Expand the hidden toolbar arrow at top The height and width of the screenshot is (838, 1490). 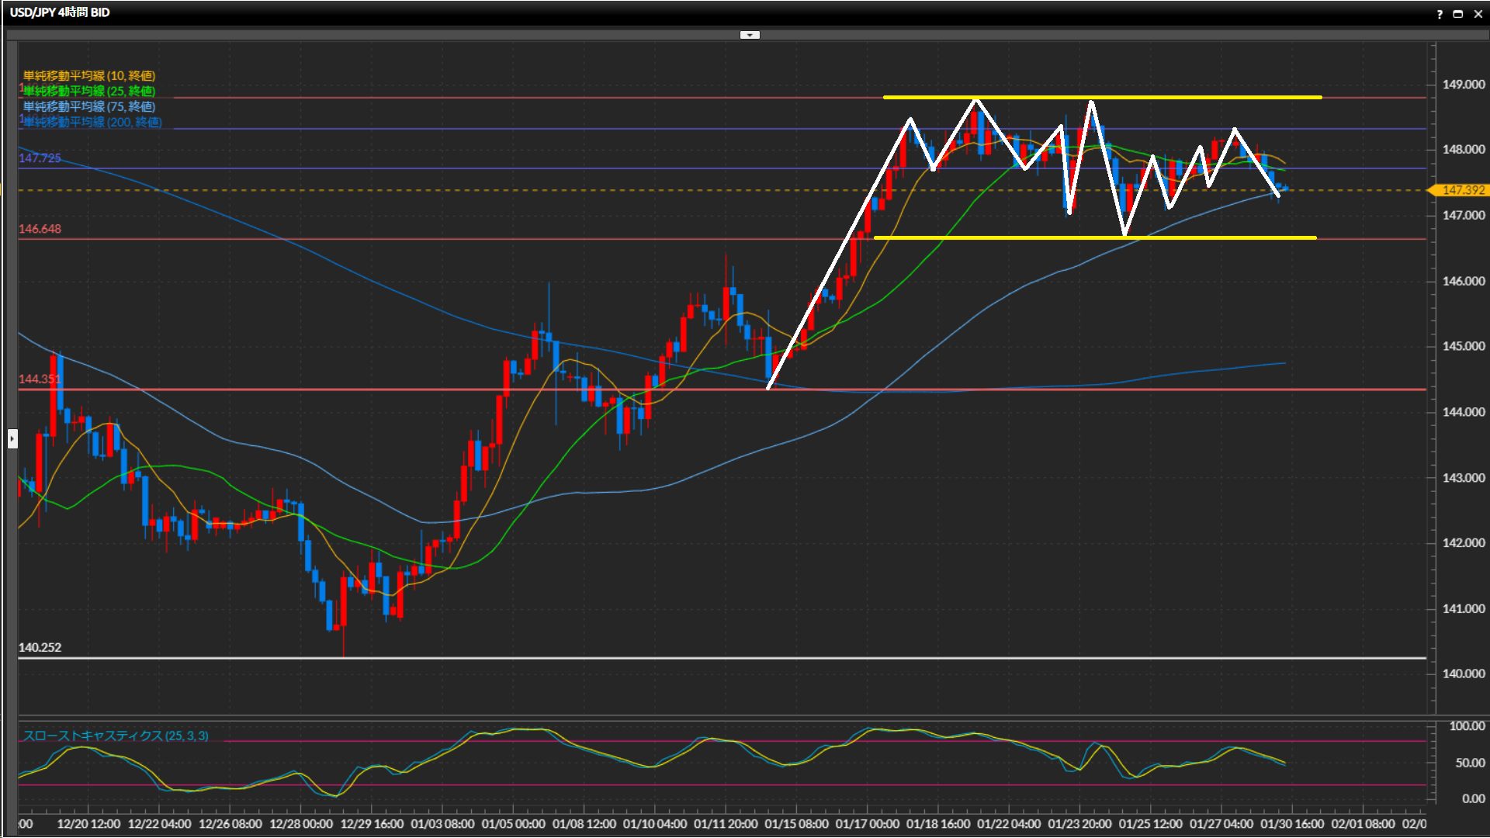pyautogui.click(x=750, y=35)
